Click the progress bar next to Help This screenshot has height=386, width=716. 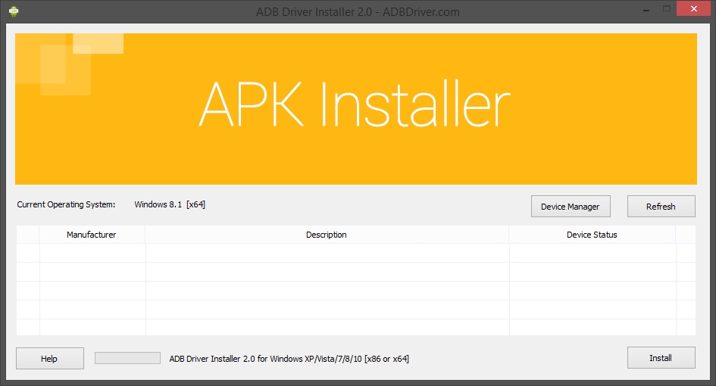[x=127, y=358]
